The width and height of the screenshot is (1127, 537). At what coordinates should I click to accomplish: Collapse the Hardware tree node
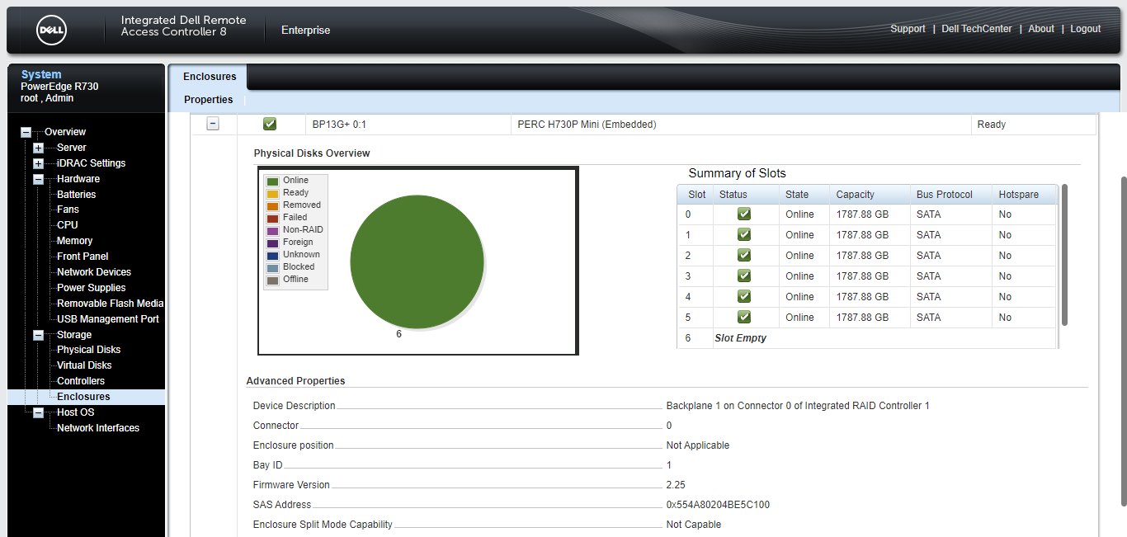38,179
